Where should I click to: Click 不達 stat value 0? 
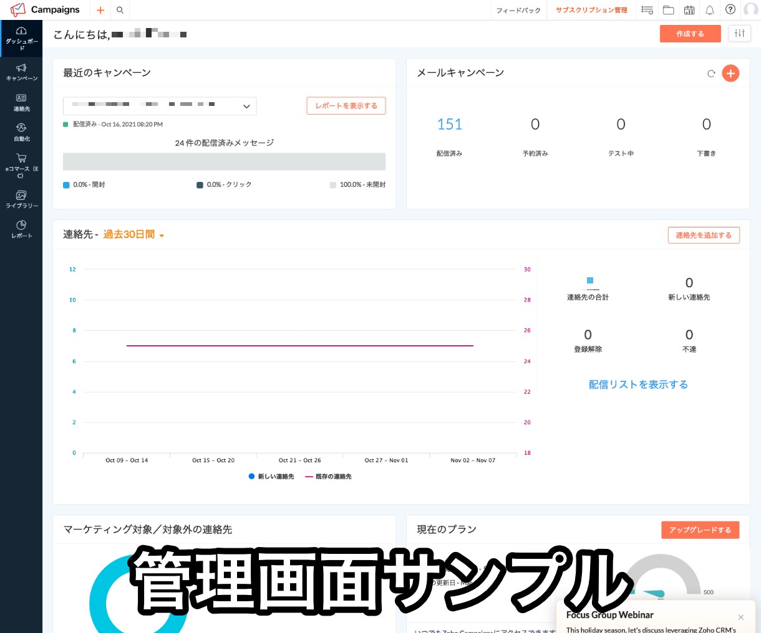click(689, 335)
